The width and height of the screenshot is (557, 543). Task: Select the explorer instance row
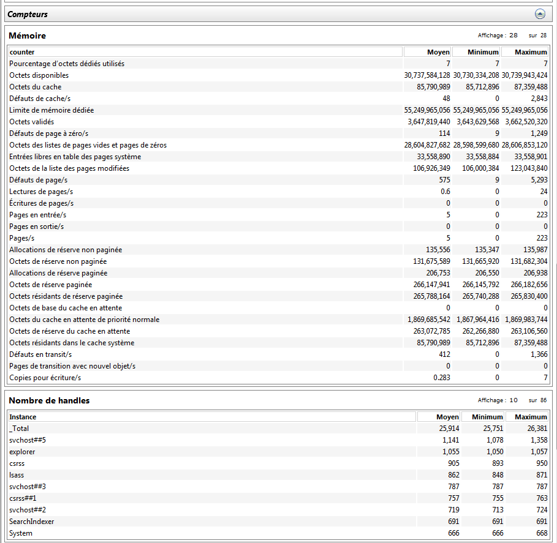[278, 452]
